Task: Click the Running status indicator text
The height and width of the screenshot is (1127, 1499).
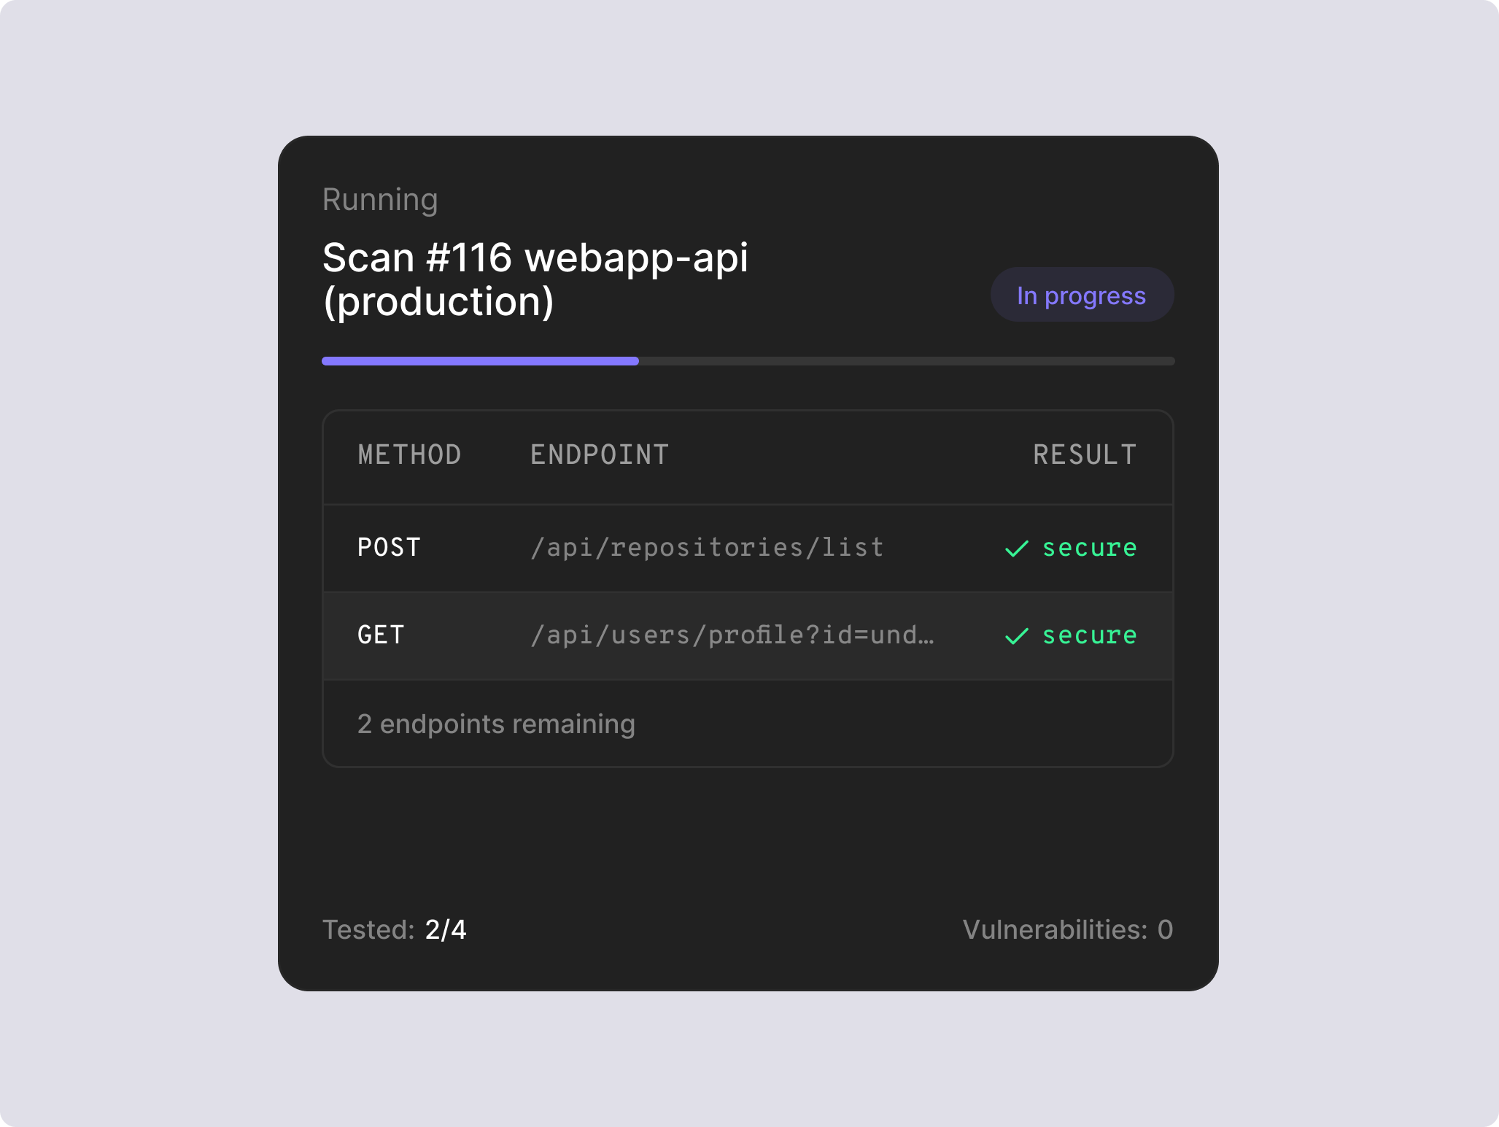Action: (380, 198)
